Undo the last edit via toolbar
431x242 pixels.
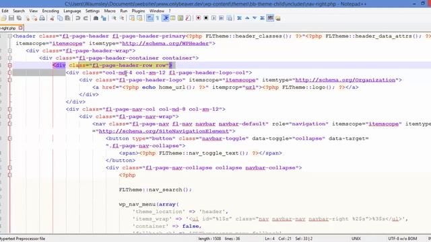coord(78,18)
